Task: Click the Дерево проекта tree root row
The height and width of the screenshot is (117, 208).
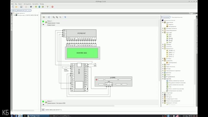Action: click(20, 13)
